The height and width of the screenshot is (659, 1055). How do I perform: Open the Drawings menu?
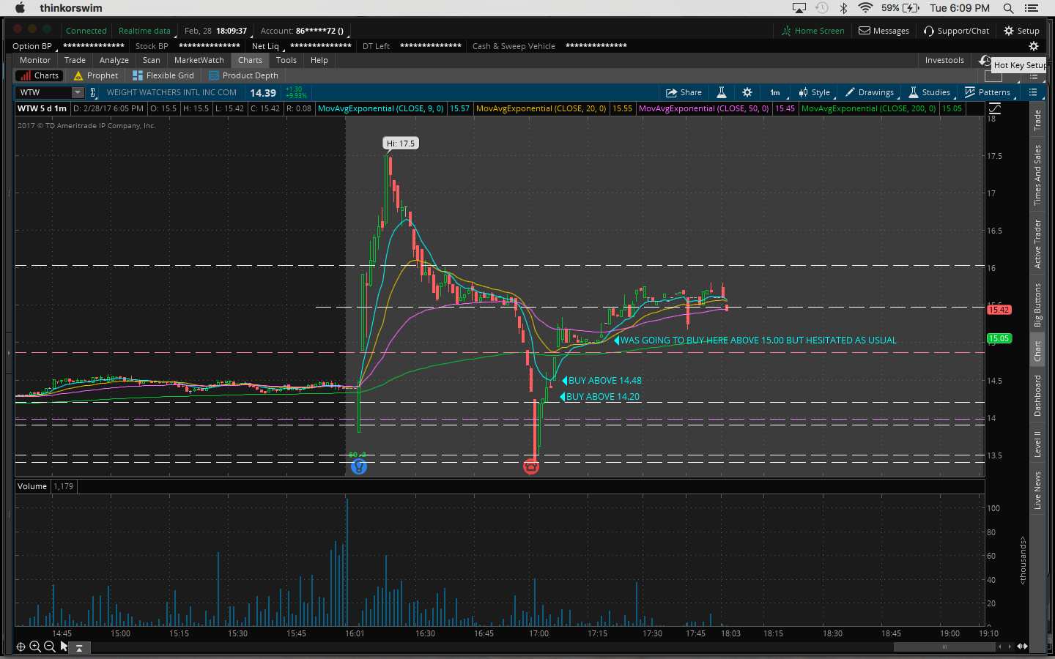pos(870,92)
